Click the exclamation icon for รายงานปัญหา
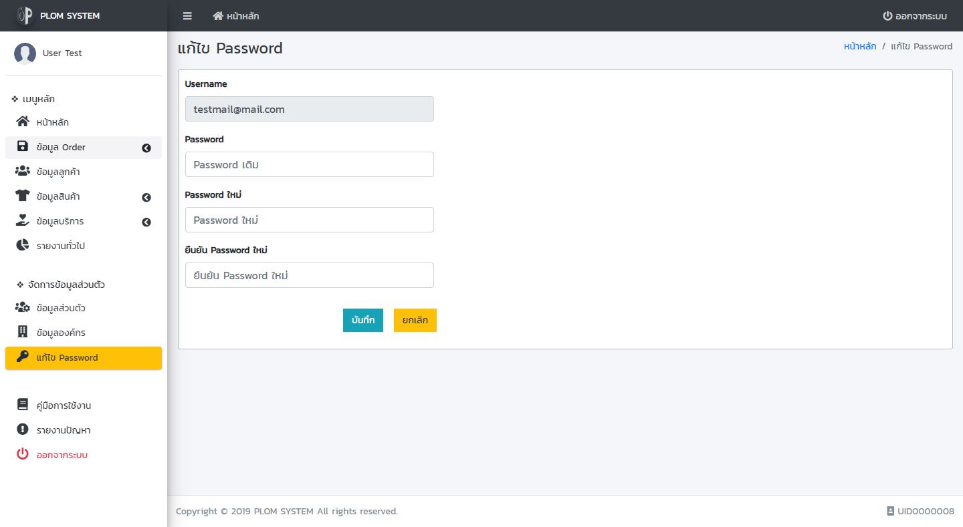Image resolution: width=963 pixels, height=527 pixels. [23, 430]
